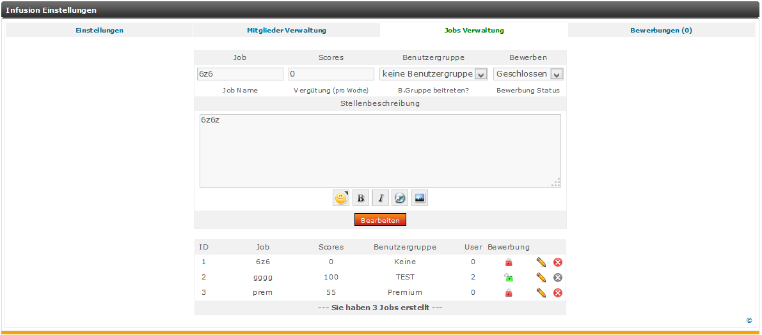Image resolution: width=762 pixels, height=335 pixels.
Task: Click the 'Job Name' label under the input
Action: tap(240, 91)
